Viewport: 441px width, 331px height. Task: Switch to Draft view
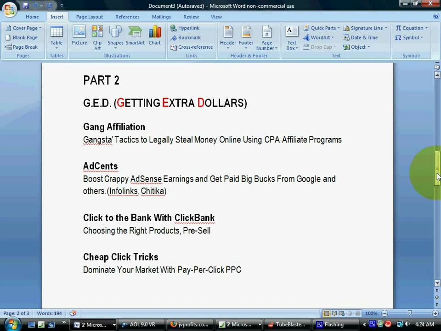coord(358,313)
